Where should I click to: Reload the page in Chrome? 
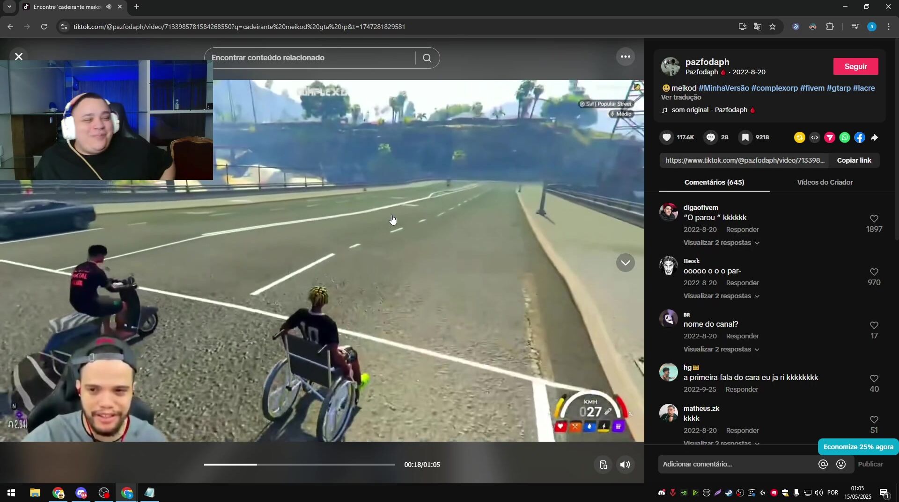(x=44, y=27)
